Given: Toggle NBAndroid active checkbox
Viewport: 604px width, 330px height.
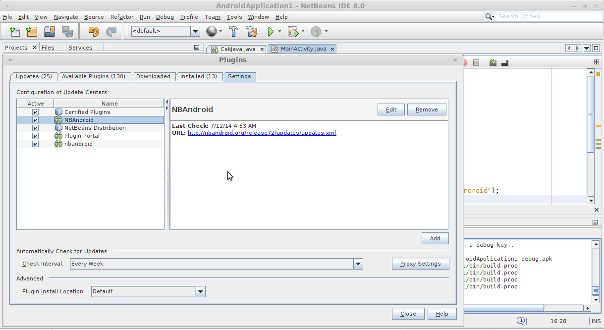Looking at the screenshot, I should [35, 120].
